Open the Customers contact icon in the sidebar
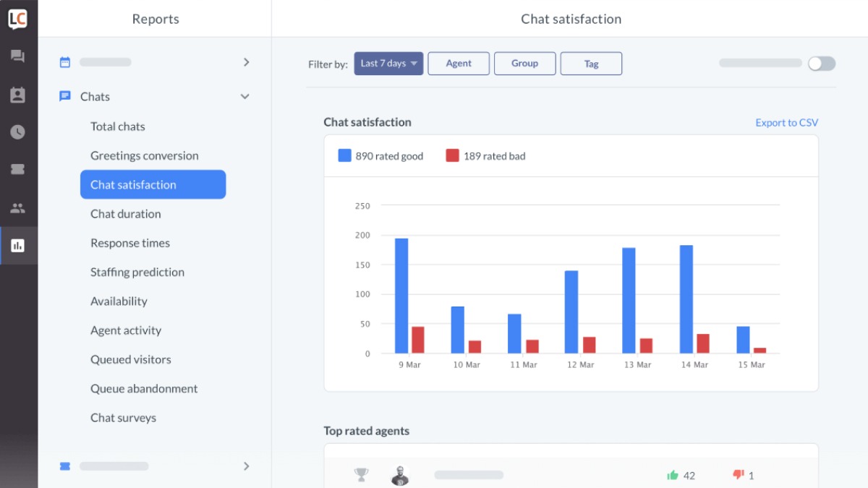 pyautogui.click(x=18, y=95)
